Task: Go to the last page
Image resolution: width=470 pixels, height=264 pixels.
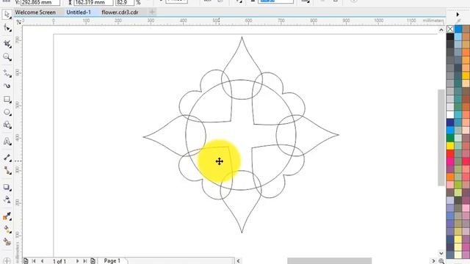Action: click(85, 261)
